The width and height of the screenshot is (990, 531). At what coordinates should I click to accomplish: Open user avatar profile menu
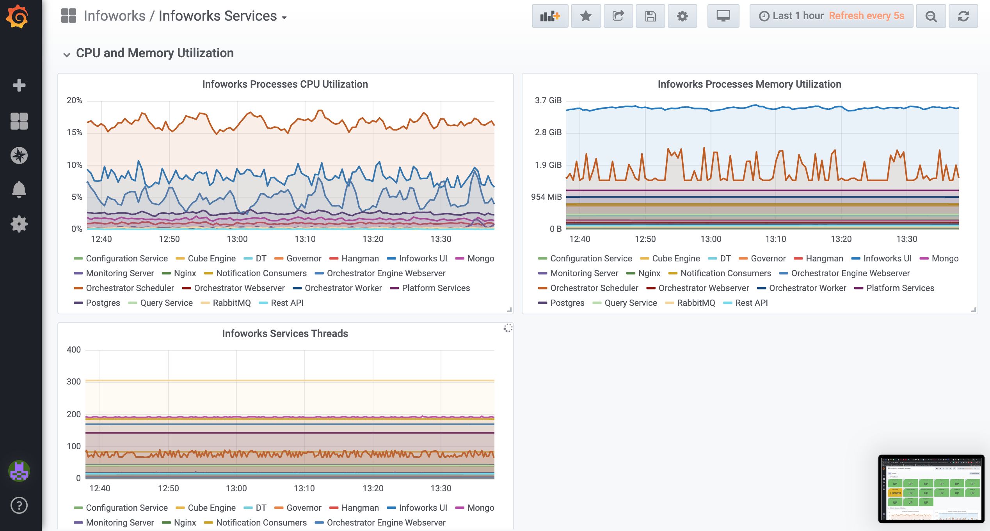19,471
